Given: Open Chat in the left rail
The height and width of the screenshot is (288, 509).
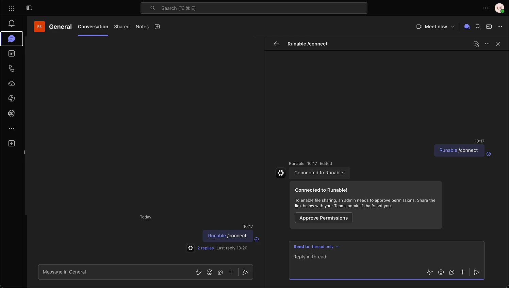Looking at the screenshot, I should pos(12,39).
